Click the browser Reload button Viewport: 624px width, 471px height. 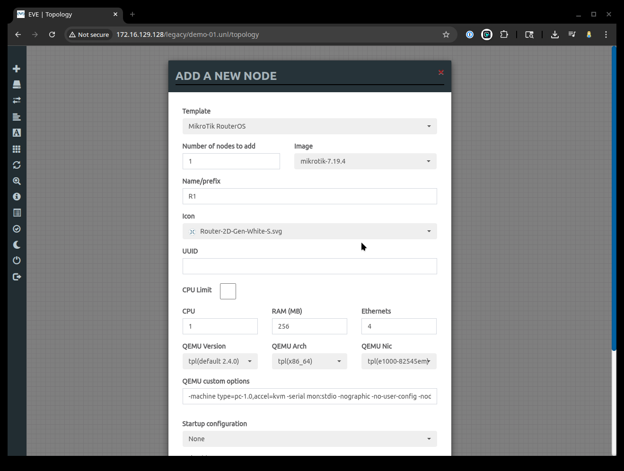point(52,35)
